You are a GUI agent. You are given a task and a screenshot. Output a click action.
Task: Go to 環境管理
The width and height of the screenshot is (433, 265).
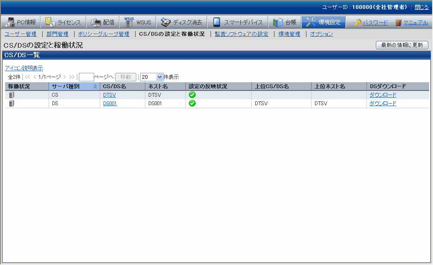[289, 34]
